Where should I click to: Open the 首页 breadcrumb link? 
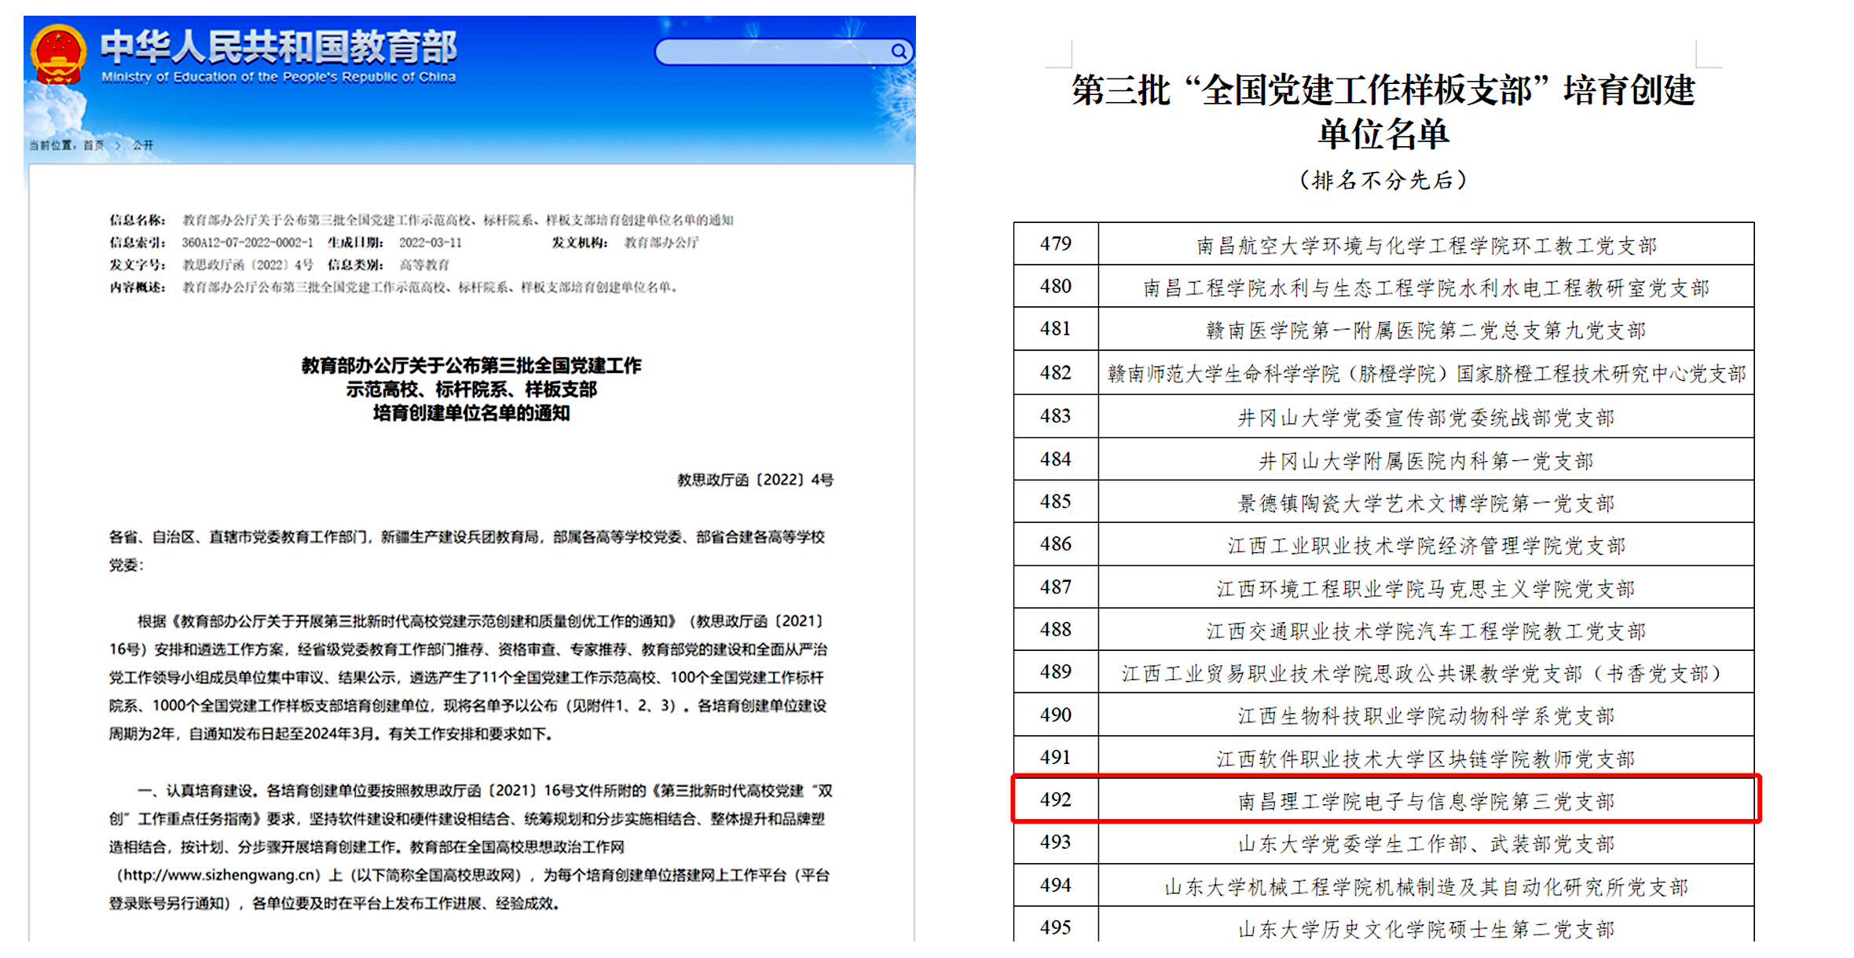coord(93,145)
